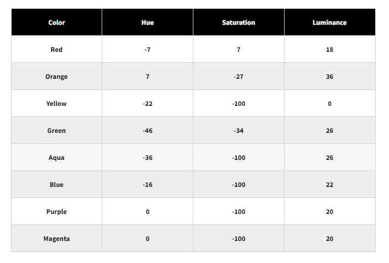
Task: Click Green's hue value -46
Action: click(148, 131)
